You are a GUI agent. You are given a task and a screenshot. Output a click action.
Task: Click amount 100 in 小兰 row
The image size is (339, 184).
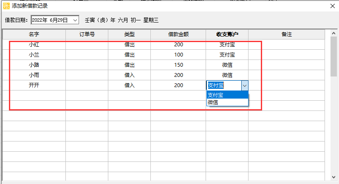tap(178, 55)
